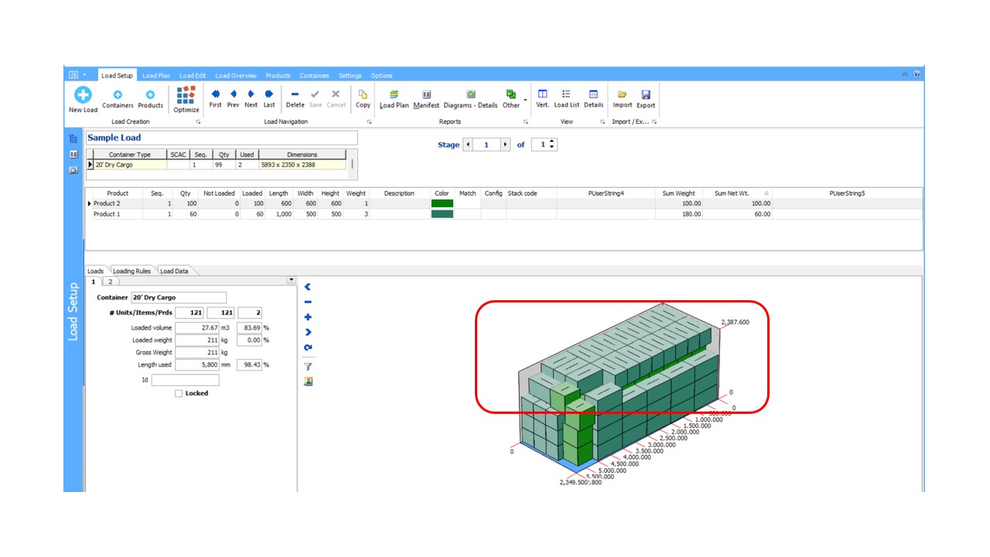Add Products from Load Creation group

150,99
